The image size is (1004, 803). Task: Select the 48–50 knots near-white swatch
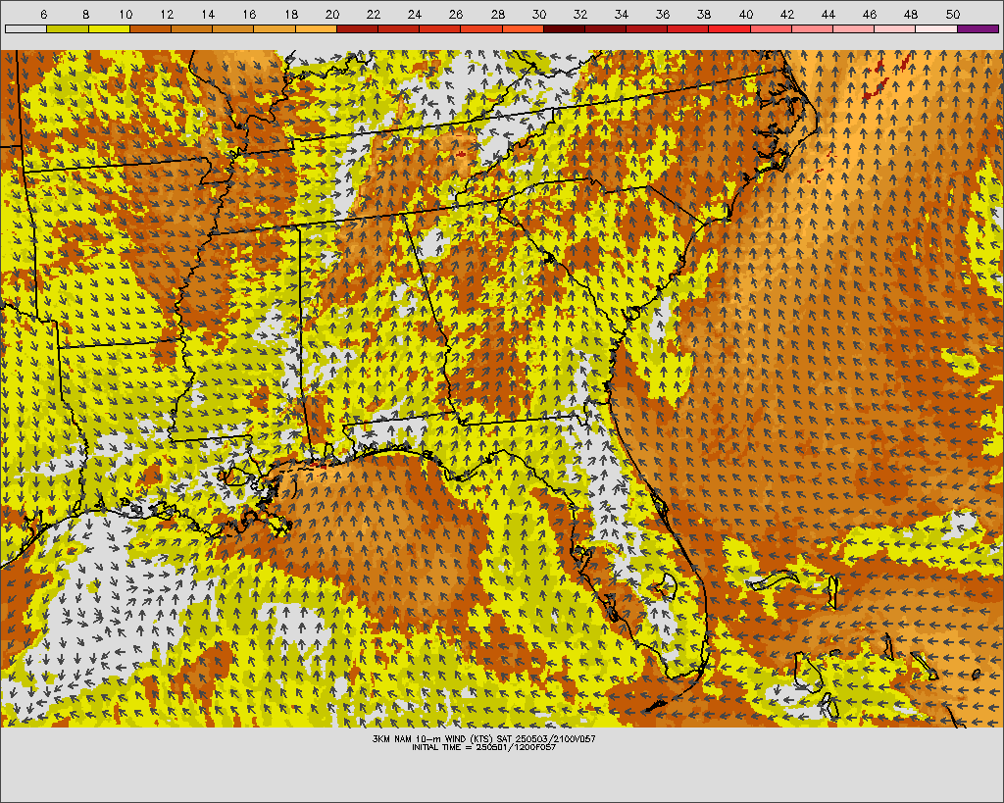[x=936, y=28]
